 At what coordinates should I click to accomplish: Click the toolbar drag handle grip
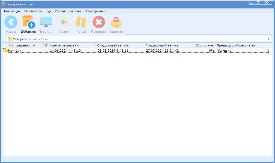click(x=5, y=39)
